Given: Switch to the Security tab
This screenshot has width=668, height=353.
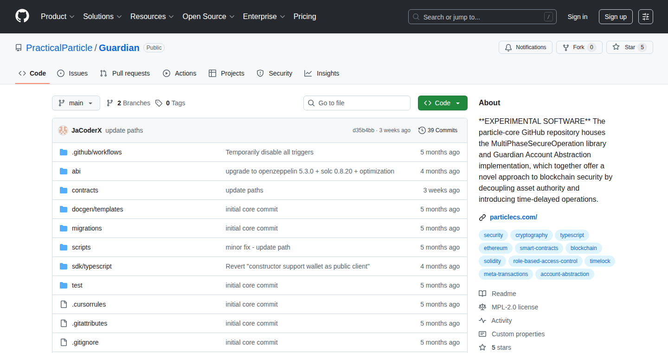Looking at the screenshot, I should coord(275,73).
